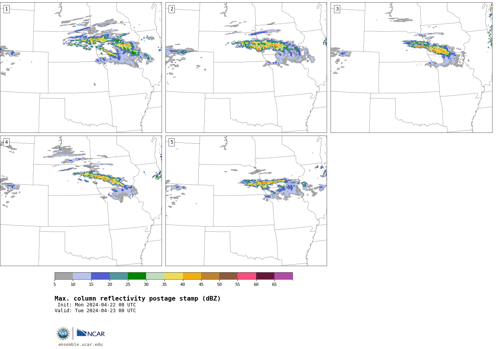The width and height of the screenshot is (496, 349).
Task: Click the teal 20-25 dBZ swatch
Action: pos(119,276)
